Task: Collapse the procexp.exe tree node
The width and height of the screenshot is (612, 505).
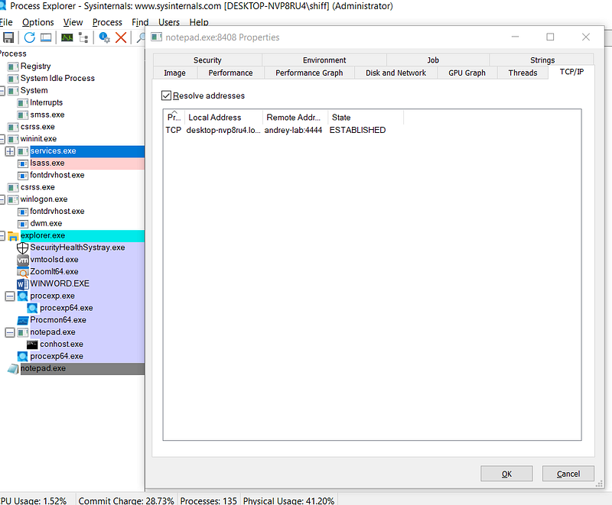Action: click(10, 296)
